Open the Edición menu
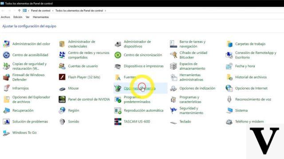This screenshot has height=159, width=284. (18, 17)
